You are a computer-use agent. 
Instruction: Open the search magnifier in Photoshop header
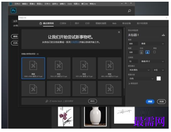[x=130, y=11]
